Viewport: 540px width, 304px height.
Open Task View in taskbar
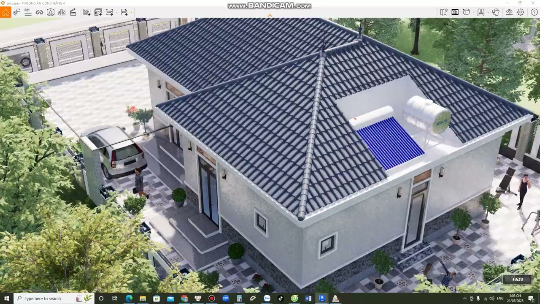[x=115, y=299]
